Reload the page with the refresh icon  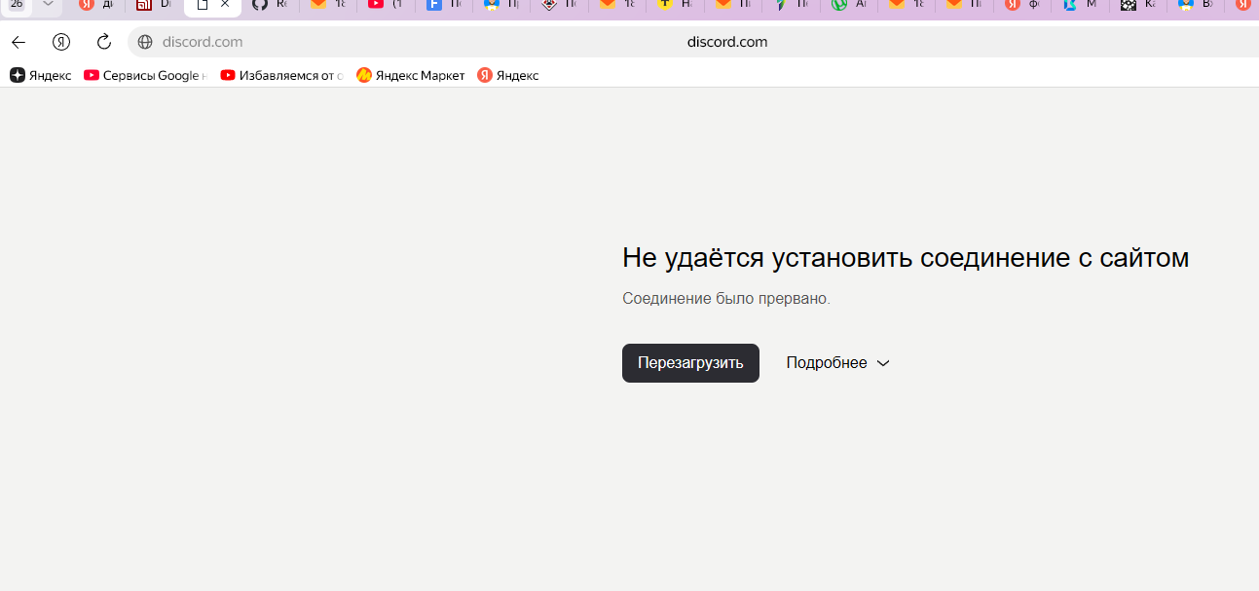104,42
